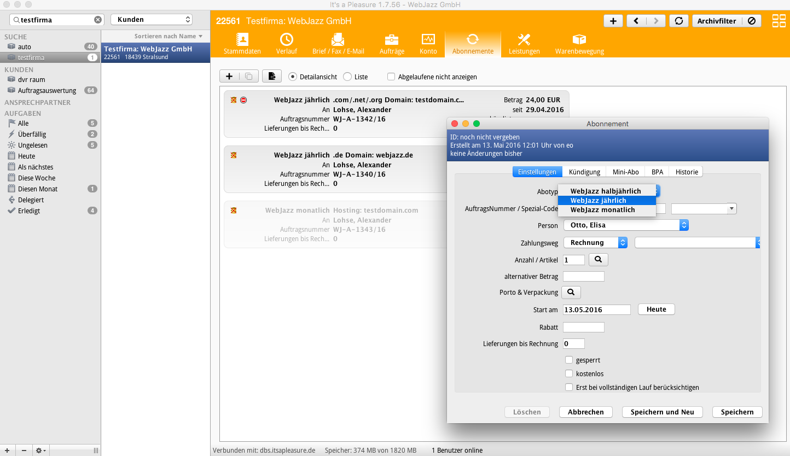
Task: Open empty dropdown next to Zahlungsweg
Action: (697, 242)
